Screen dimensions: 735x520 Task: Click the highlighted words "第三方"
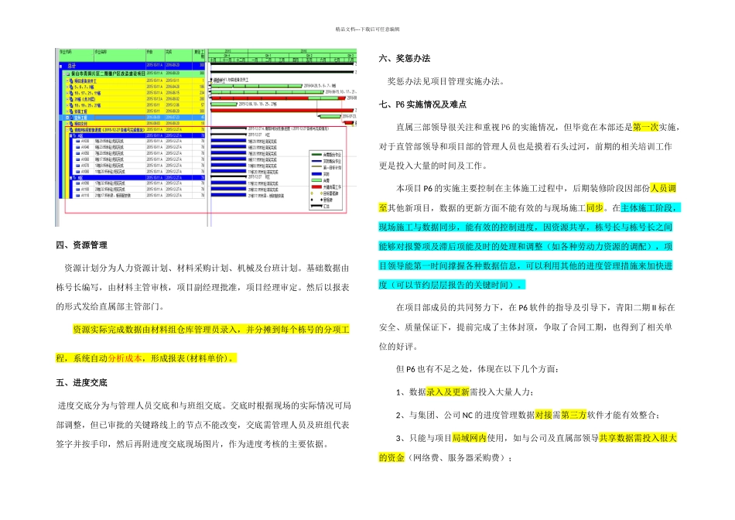pos(574,415)
